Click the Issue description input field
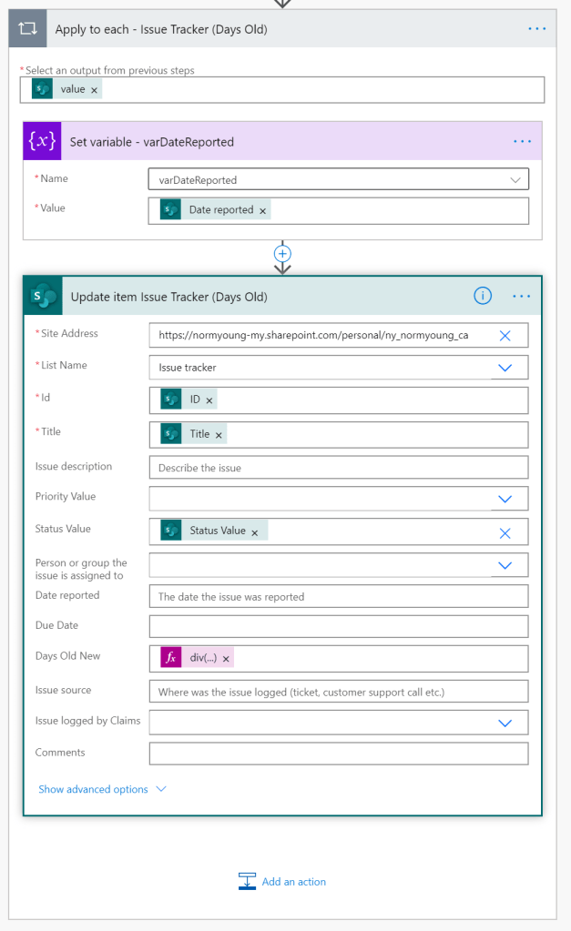Viewport: 571px width, 931px height. click(x=338, y=468)
